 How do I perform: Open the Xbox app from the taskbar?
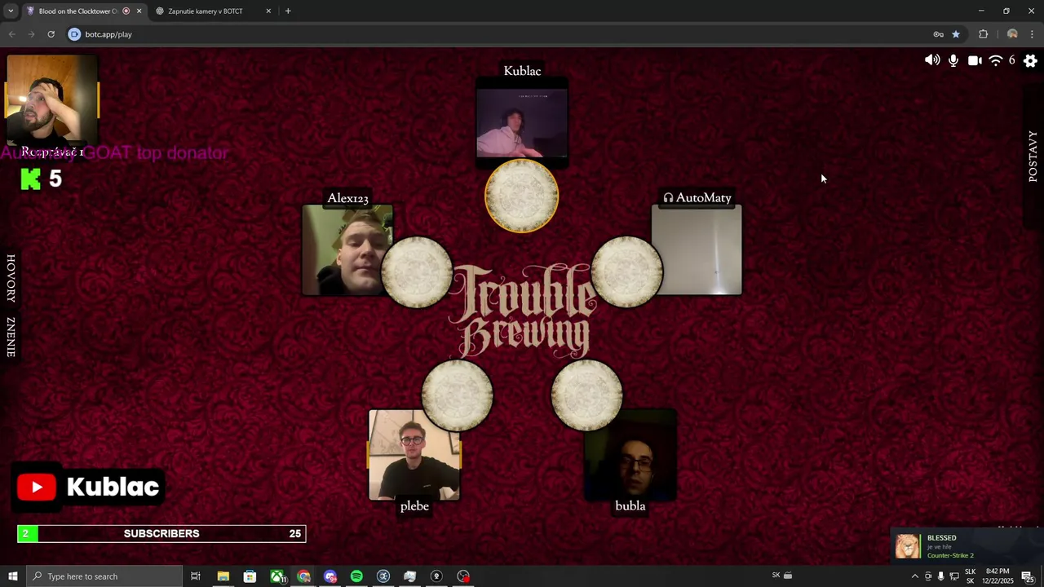[x=278, y=576]
